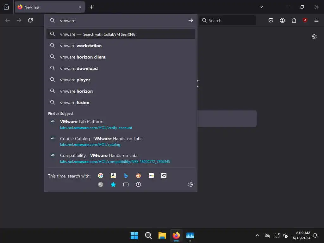Search this time with eBay
The height and width of the screenshot is (243, 324).
coord(151,176)
